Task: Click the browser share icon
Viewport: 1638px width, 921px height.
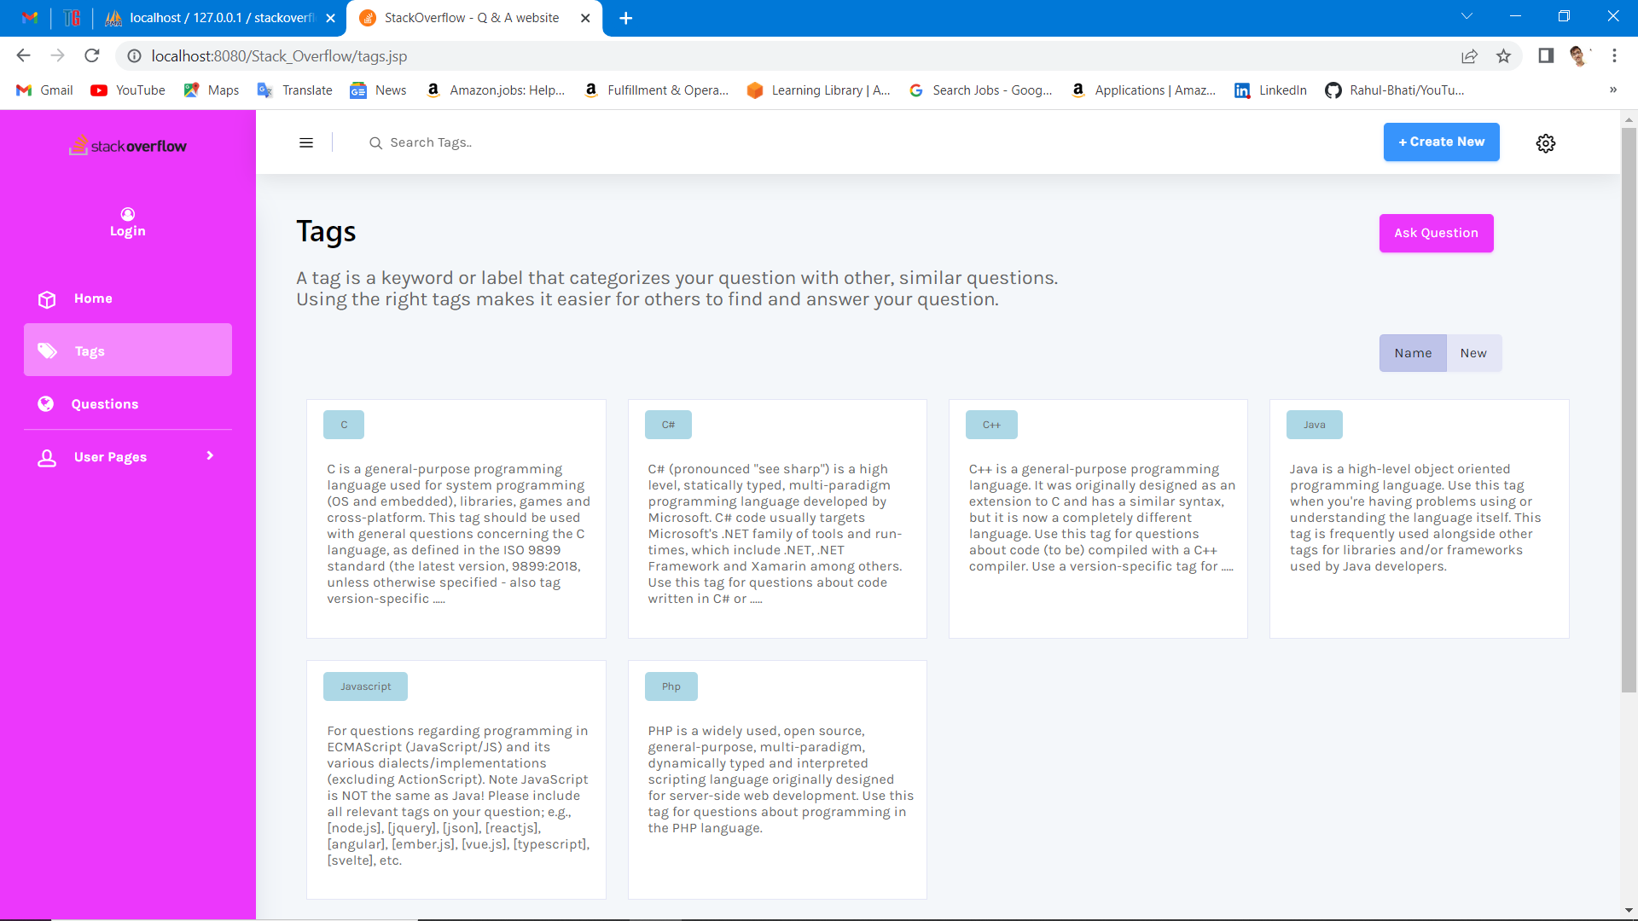Action: point(1469,56)
